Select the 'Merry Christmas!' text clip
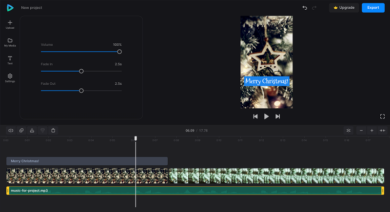The width and height of the screenshot is (390, 212). pos(87,161)
